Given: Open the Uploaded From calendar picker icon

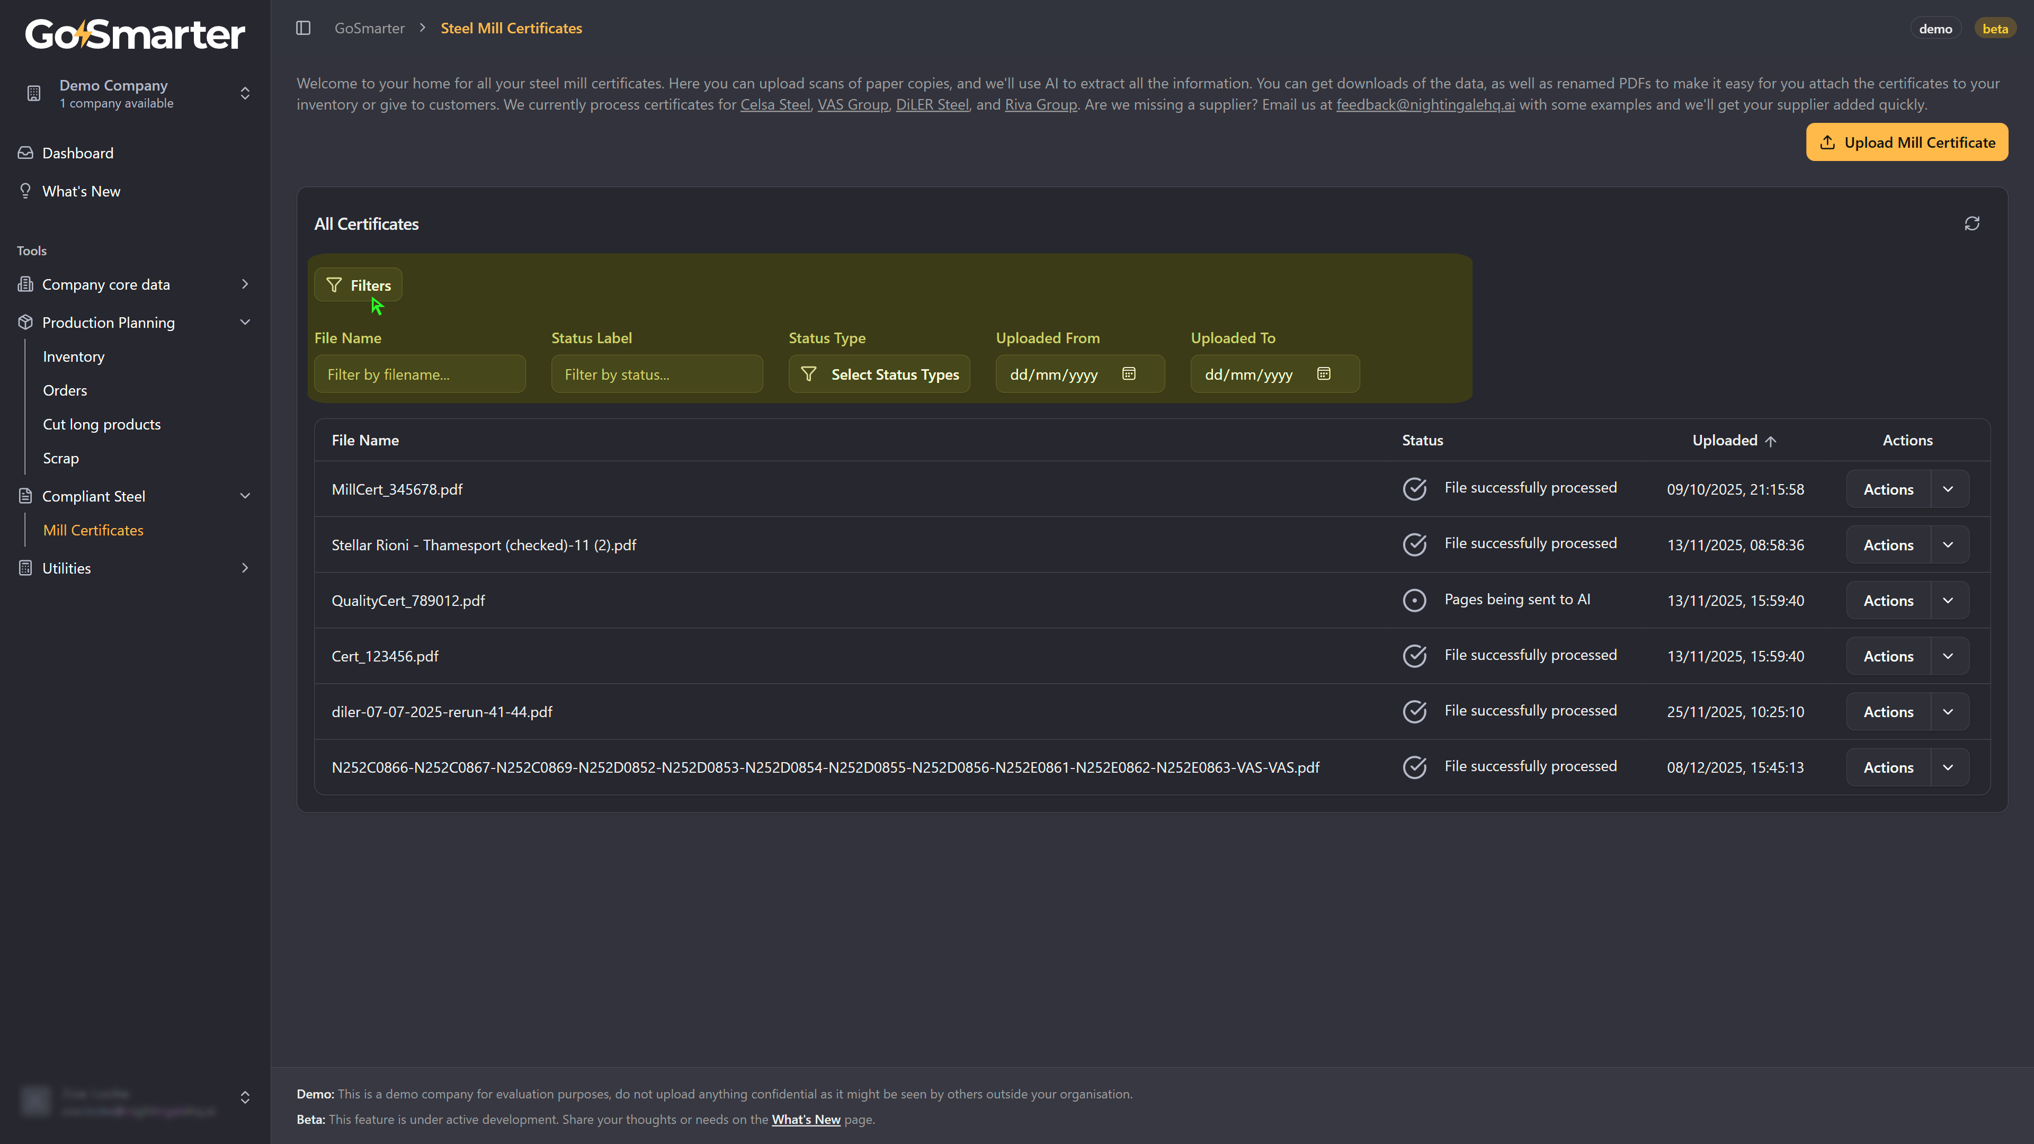Looking at the screenshot, I should [1128, 374].
